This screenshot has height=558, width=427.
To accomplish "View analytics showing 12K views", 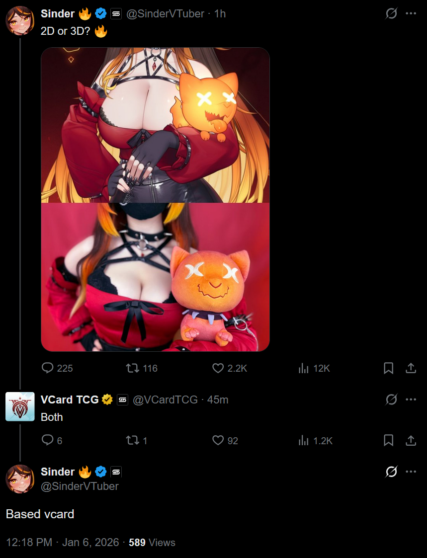I will click(x=314, y=368).
